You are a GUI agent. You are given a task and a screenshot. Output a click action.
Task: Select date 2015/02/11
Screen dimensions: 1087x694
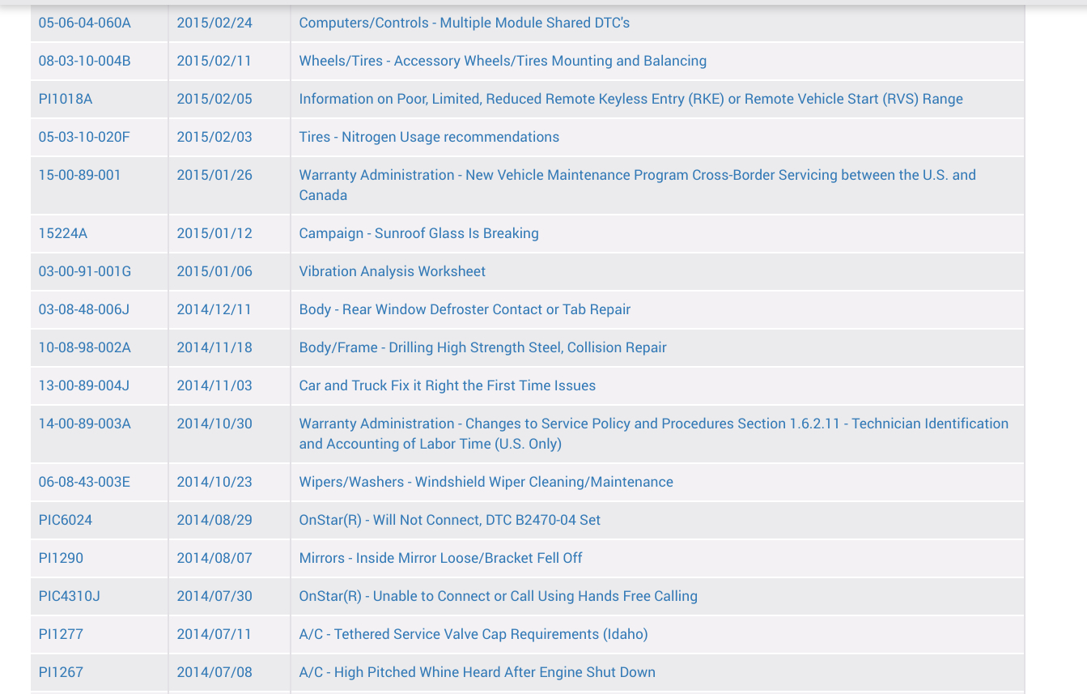click(x=214, y=61)
